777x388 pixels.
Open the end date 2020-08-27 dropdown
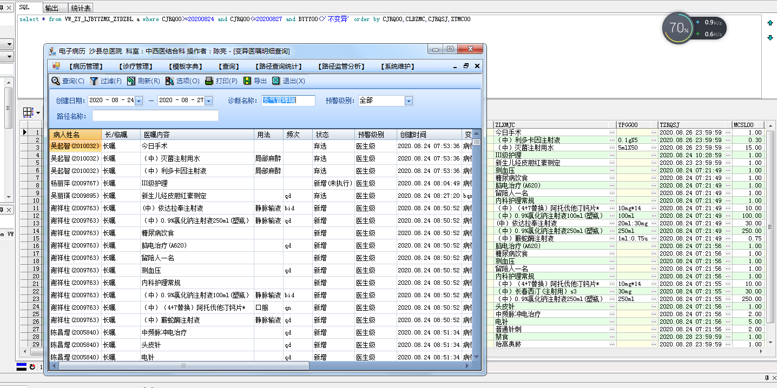click(x=208, y=101)
